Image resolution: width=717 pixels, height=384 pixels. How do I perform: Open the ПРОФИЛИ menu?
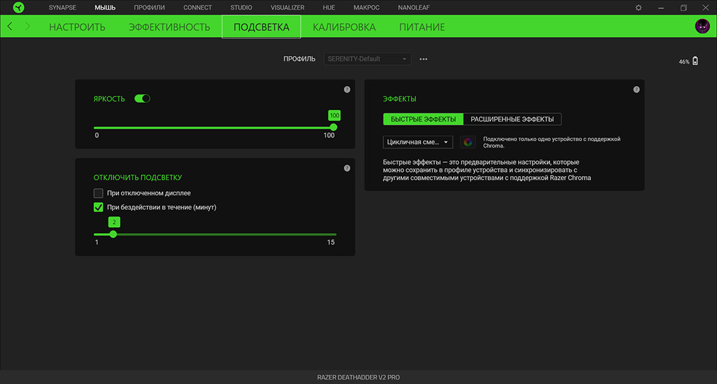[x=149, y=7]
